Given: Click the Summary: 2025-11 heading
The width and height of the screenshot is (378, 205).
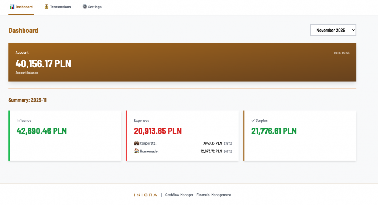Looking at the screenshot, I should (x=27, y=100).
